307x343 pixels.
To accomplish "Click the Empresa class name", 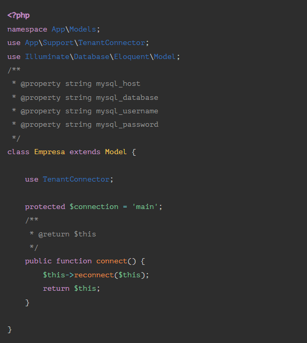I will (50, 152).
